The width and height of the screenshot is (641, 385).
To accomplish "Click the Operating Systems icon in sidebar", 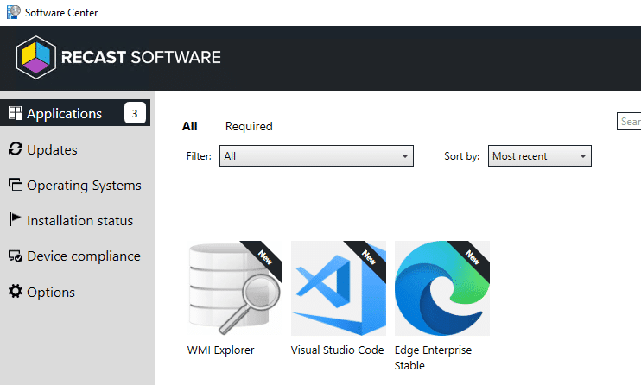I will click(15, 185).
